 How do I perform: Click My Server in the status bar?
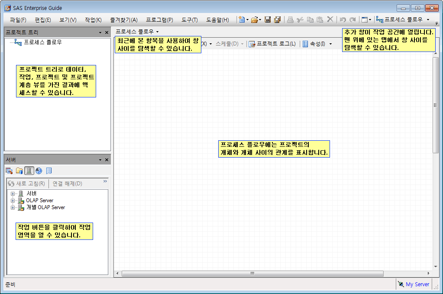click(x=417, y=284)
